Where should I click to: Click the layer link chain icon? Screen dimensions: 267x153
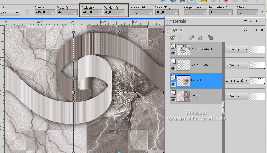(x=191, y=38)
